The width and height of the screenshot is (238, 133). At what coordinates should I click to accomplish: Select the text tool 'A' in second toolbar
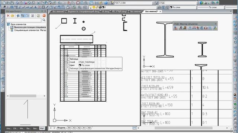click(35, 7)
